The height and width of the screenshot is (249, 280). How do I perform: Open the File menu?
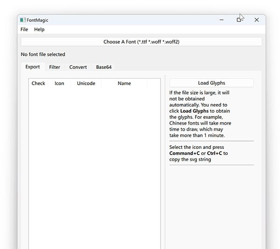tap(24, 29)
